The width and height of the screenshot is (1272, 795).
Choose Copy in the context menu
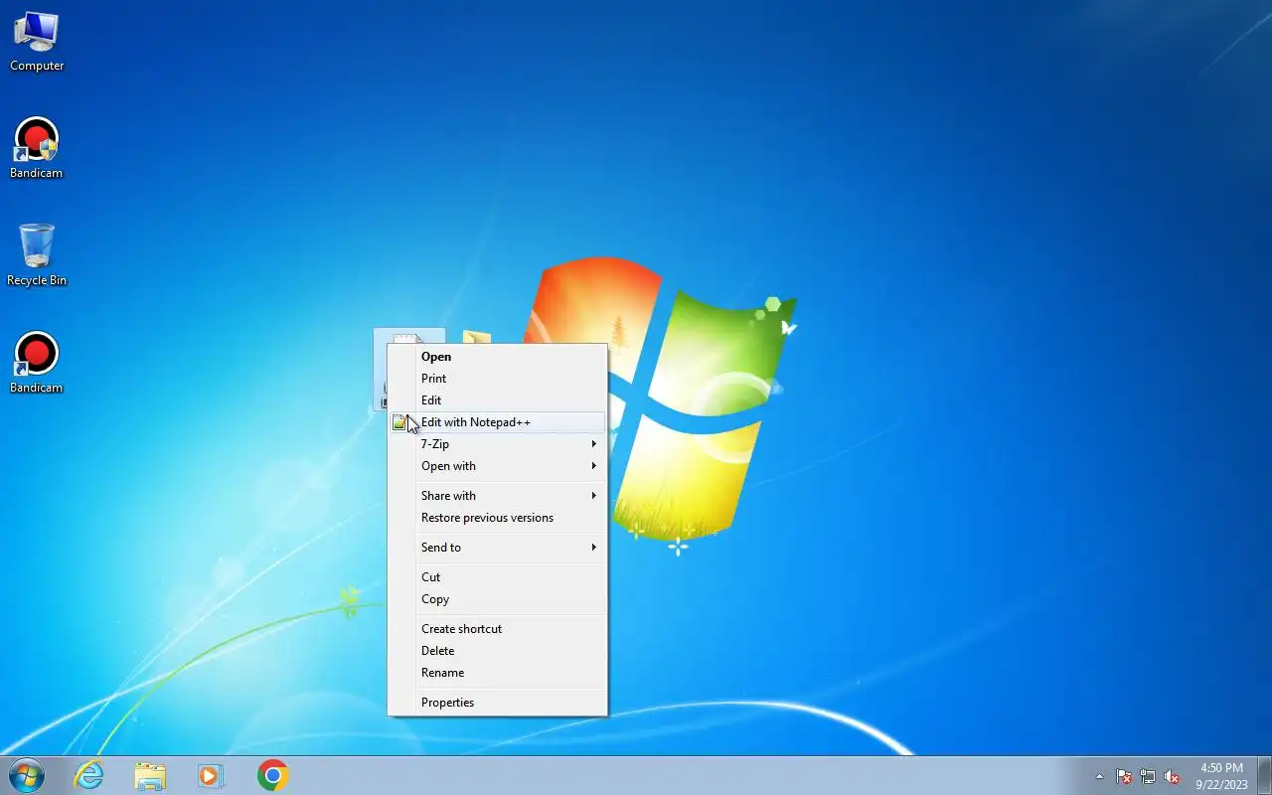click(497, 599)
